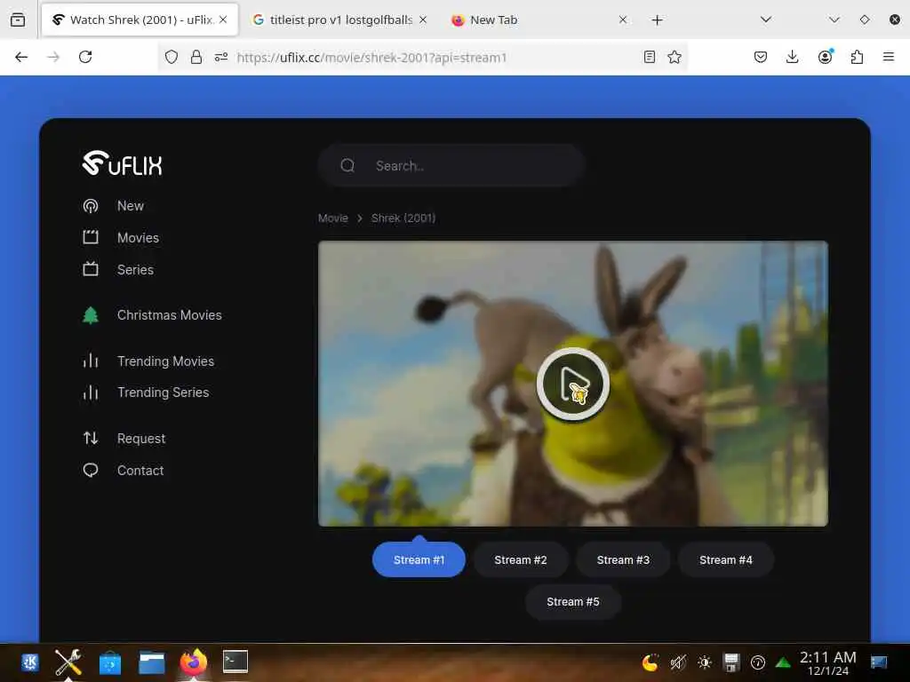Close the New Tab tab

click(623, 20)
